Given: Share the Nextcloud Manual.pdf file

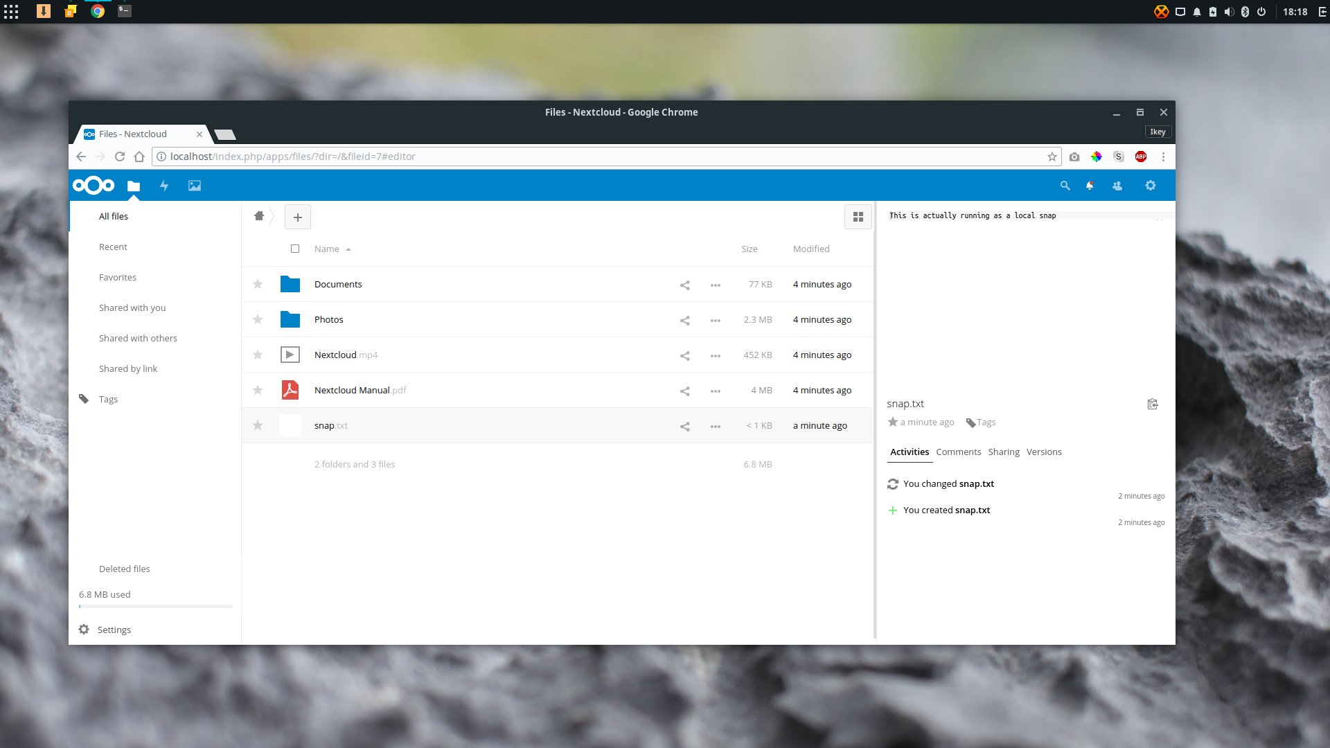Looking at the screenshot, I should click(x=685, y=391).
